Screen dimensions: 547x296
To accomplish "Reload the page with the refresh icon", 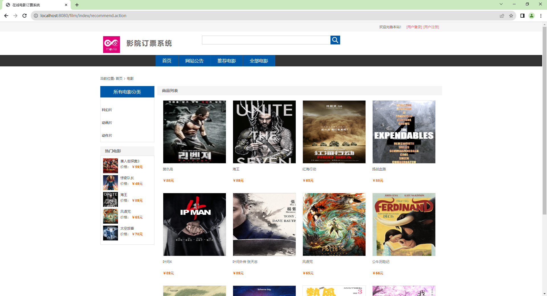I will pyautogui.click(x=25, y=16).
